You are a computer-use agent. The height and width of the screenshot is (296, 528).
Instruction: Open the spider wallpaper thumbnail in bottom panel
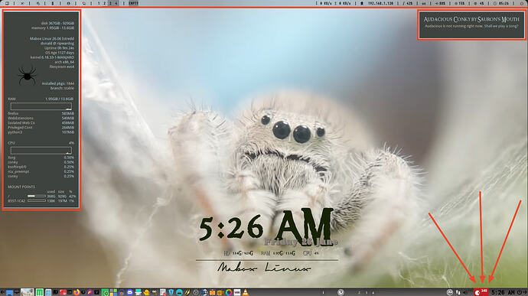[28, 292]
